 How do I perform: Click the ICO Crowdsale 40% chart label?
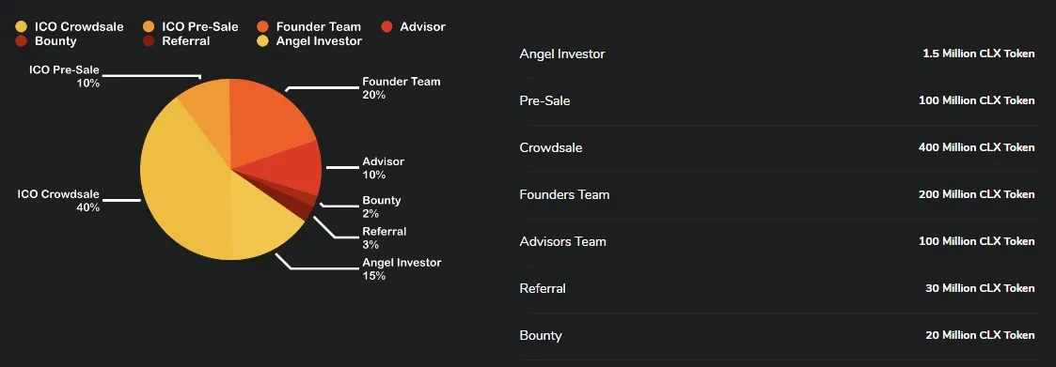pyautogui.click(x=58, y=200)
